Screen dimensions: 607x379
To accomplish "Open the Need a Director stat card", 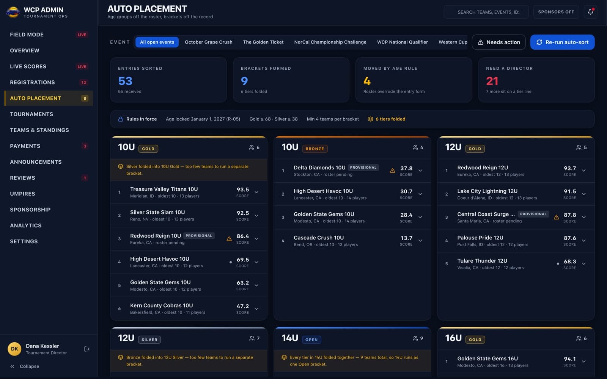I will 536,80.
